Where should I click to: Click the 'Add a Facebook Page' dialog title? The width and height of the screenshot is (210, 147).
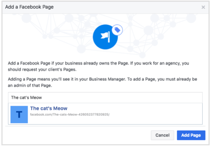[29, 7]
